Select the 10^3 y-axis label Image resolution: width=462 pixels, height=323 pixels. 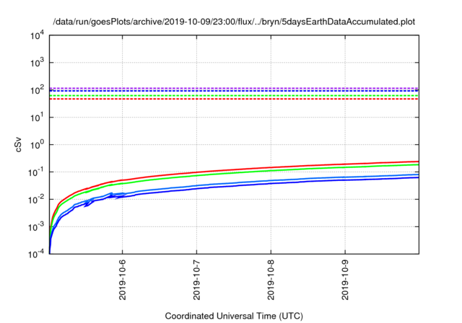point(37,62)
